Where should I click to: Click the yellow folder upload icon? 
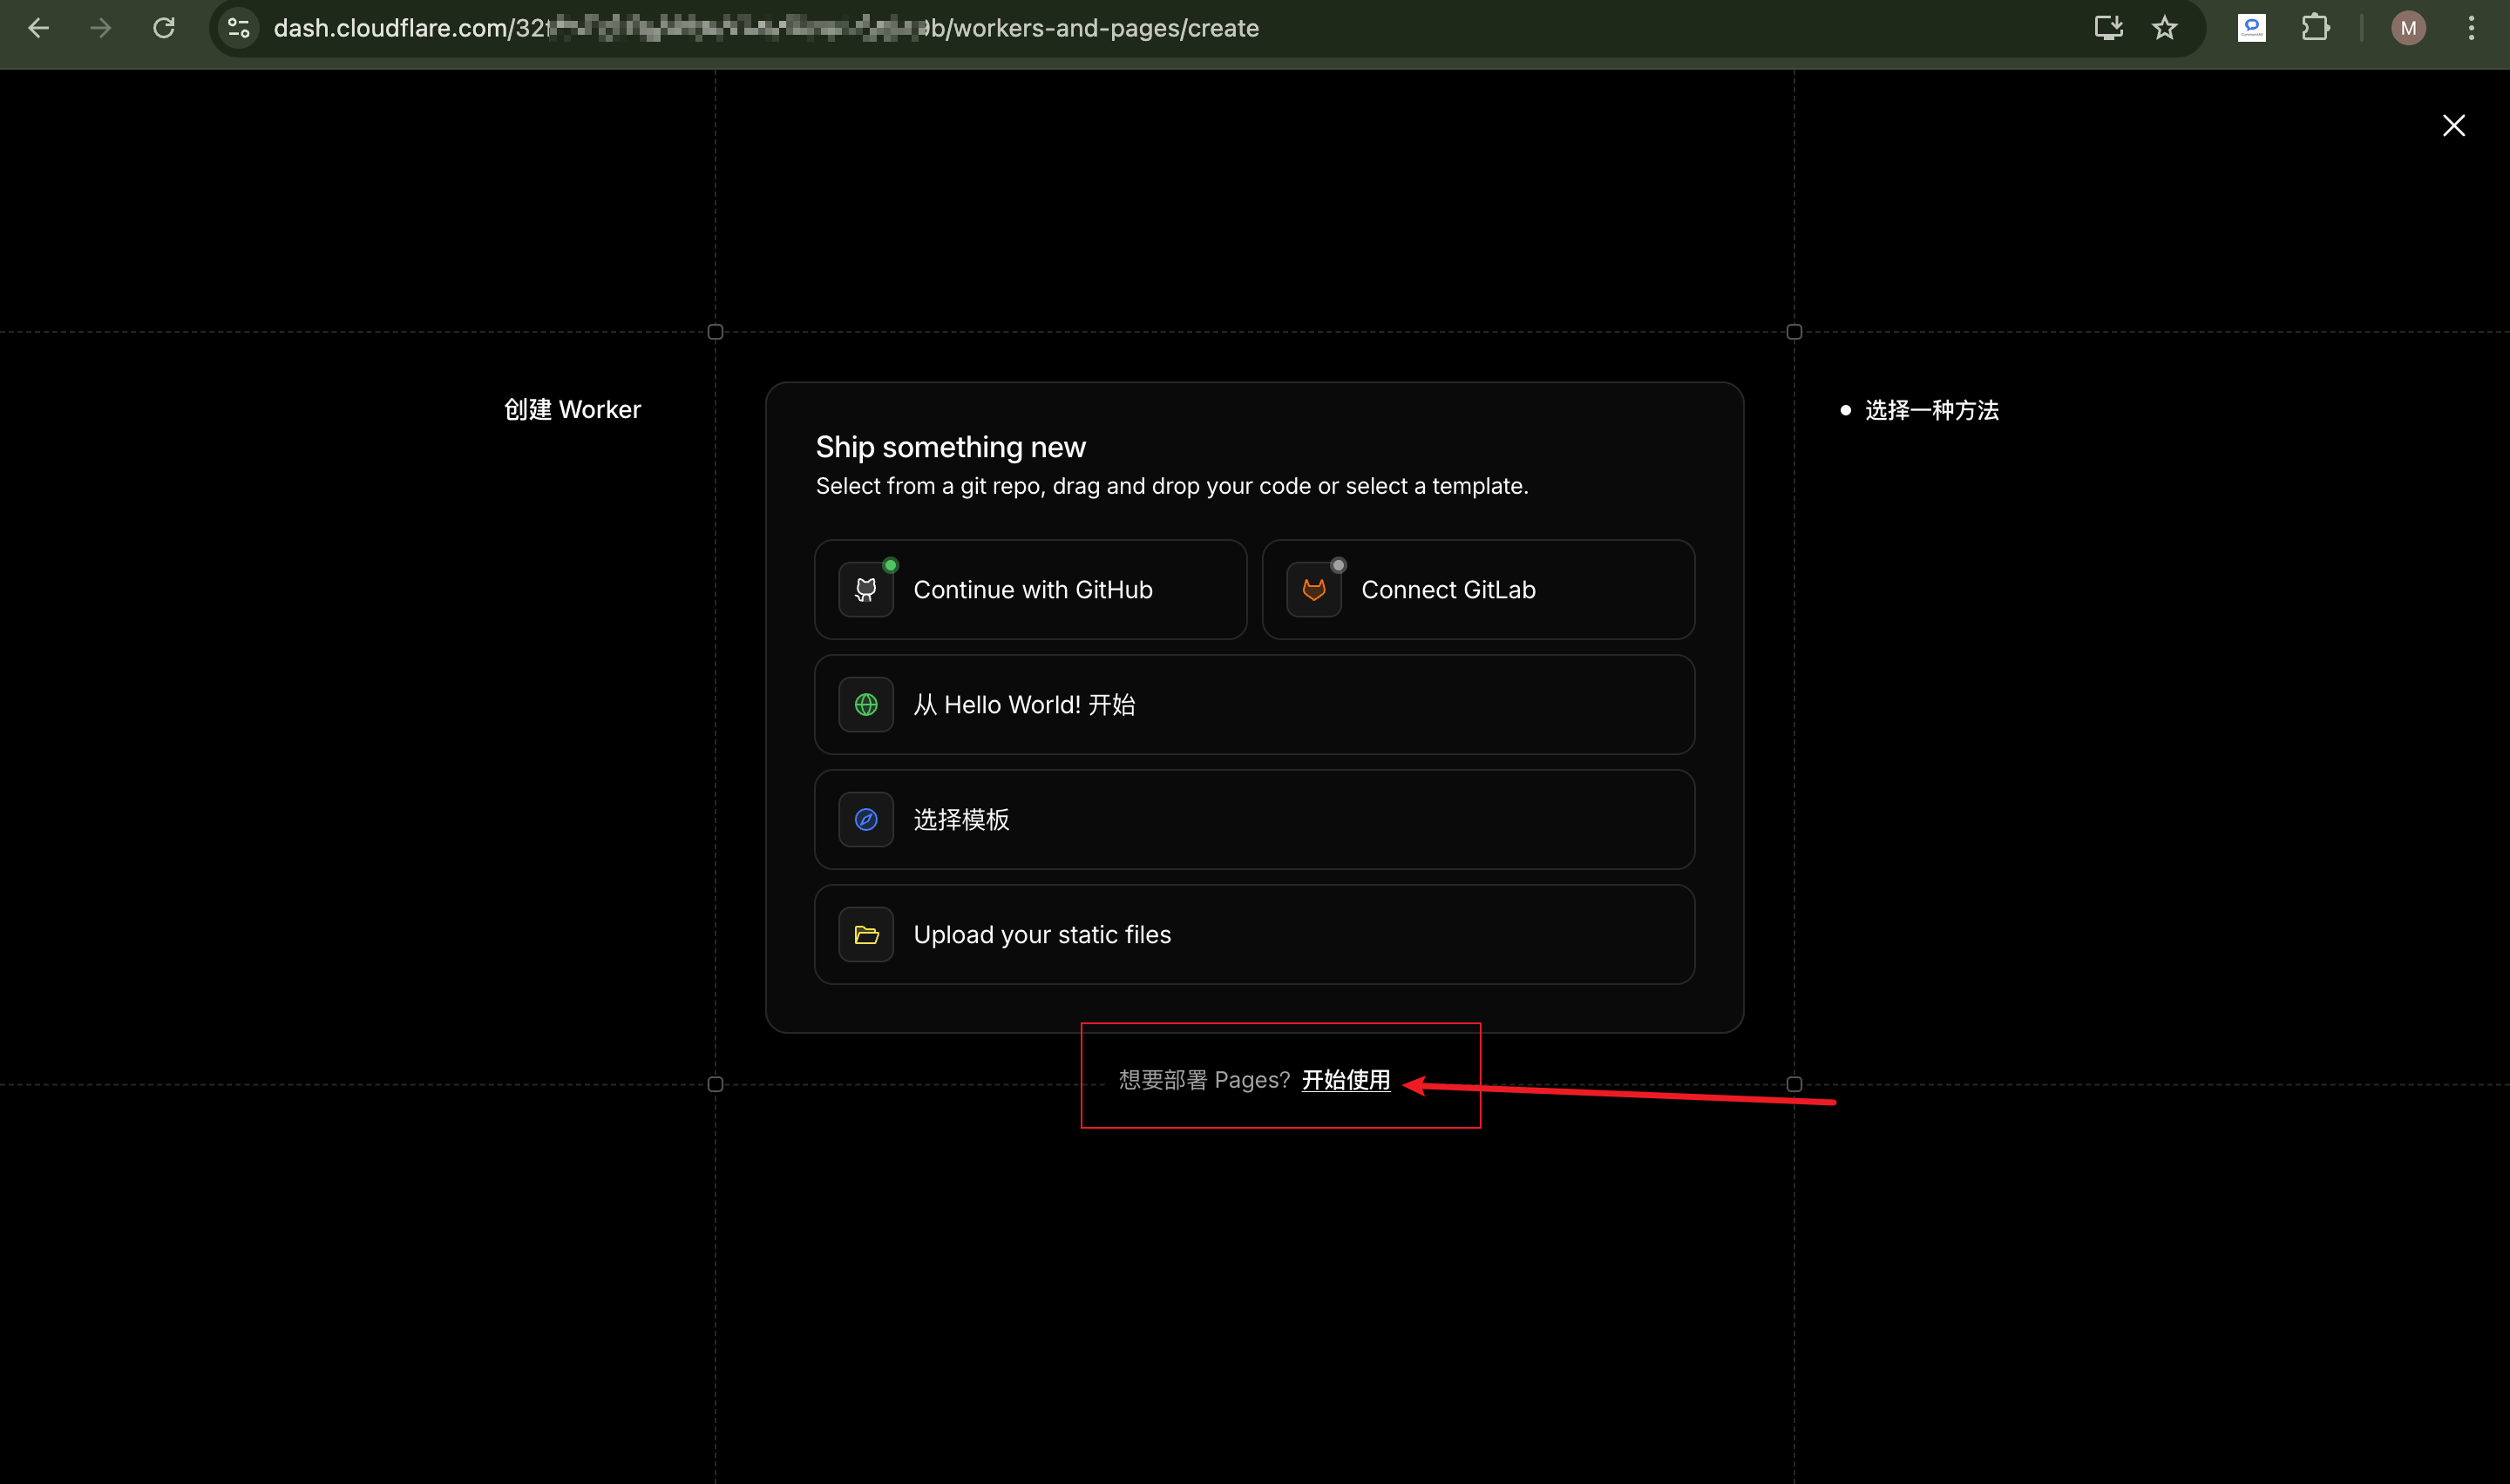(865, 935)
